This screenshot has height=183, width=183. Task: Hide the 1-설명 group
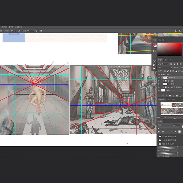coord(158,81)
